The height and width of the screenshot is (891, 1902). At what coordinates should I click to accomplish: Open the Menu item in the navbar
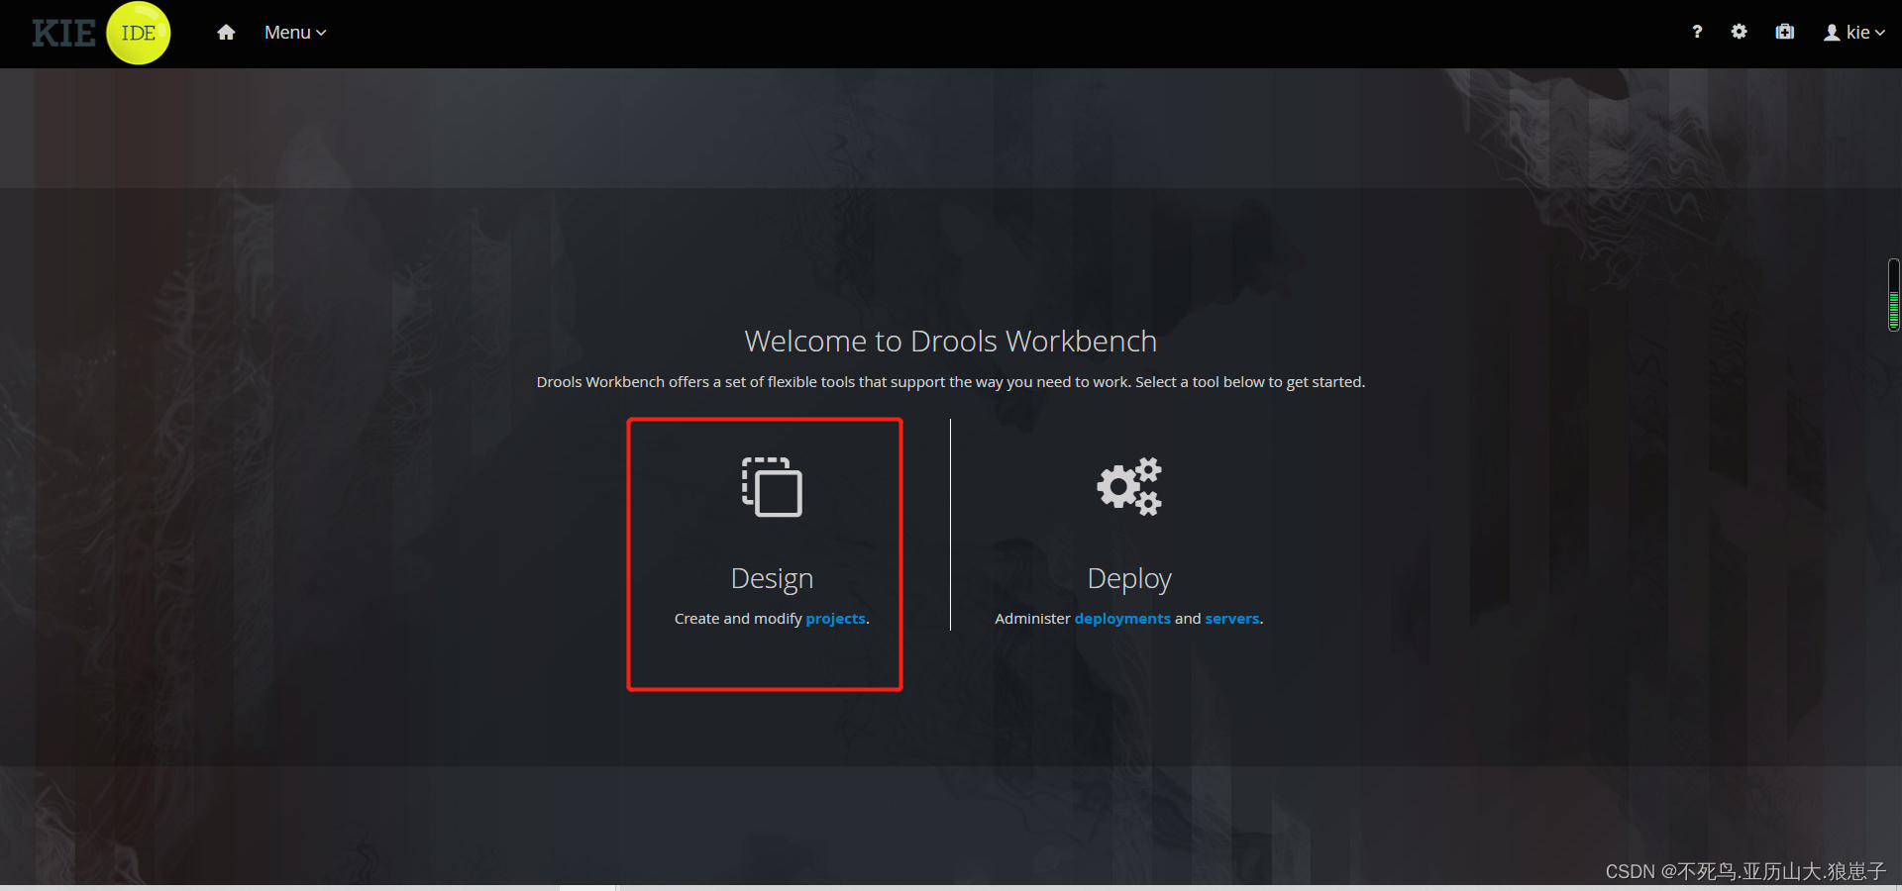click(x=287, y=32)
